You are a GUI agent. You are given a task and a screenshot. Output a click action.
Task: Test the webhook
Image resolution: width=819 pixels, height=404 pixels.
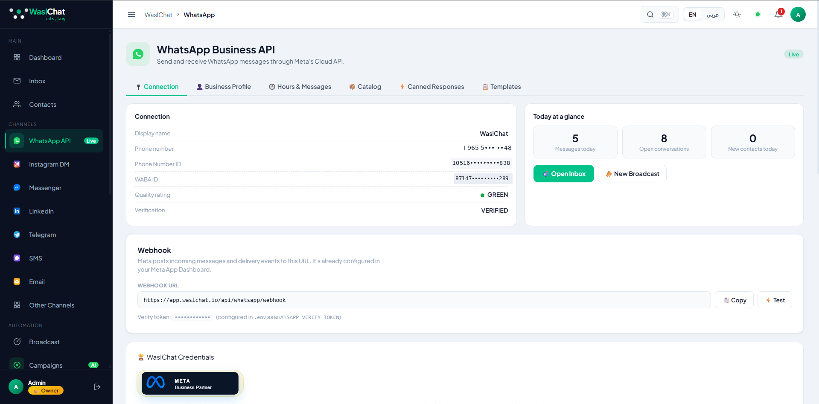(x=775, y=300)
